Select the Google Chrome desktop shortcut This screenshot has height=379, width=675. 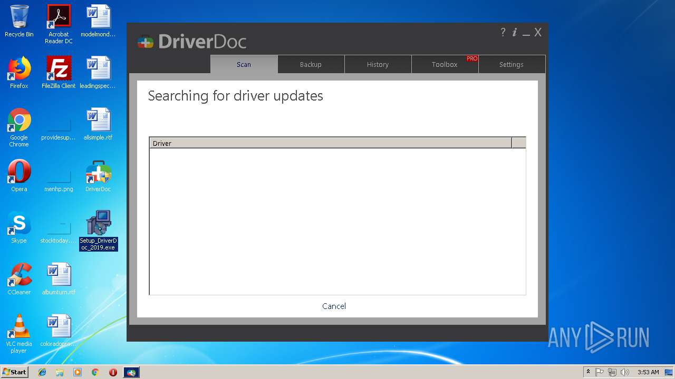[x=19, y=127]
